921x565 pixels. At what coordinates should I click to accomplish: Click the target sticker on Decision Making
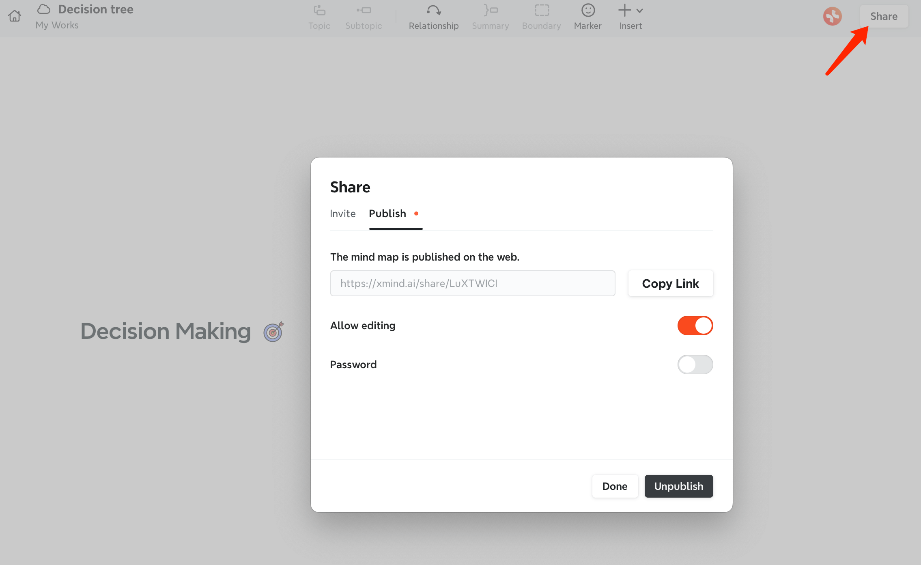[273, 332]
